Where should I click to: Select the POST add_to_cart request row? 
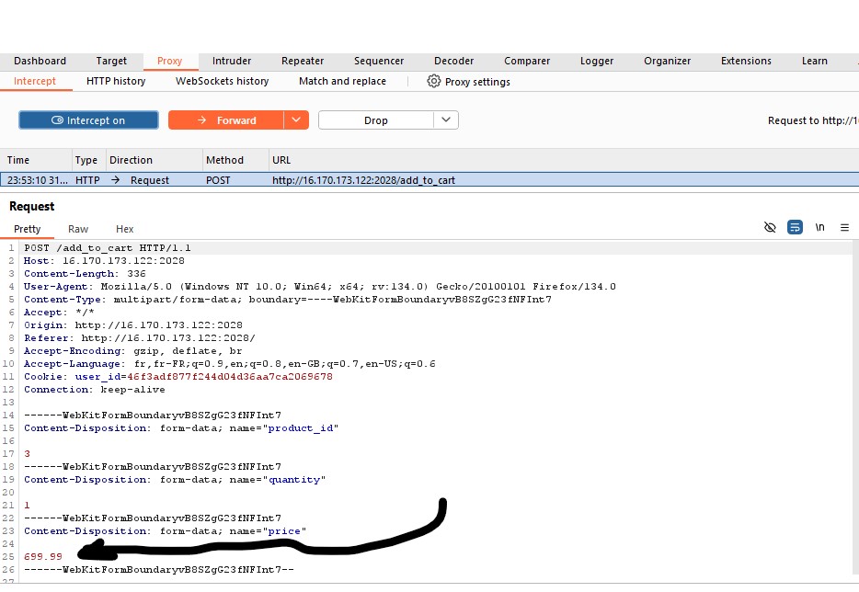point(429,179)
